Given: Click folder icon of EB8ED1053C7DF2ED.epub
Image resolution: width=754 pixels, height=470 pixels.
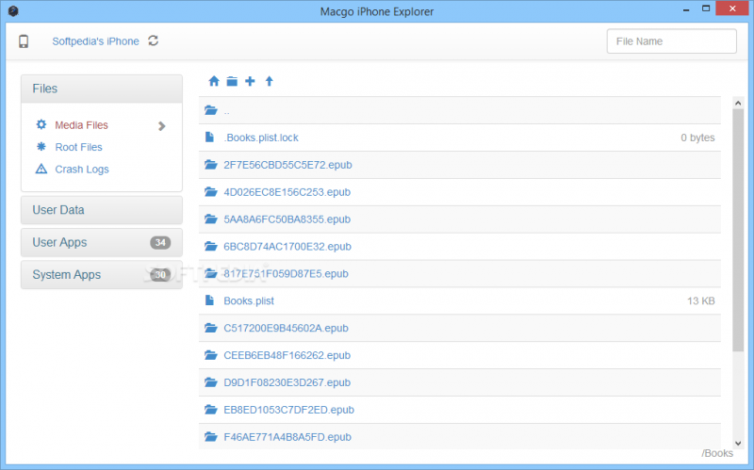Looking at the screenshot, I should click(210, 410).
